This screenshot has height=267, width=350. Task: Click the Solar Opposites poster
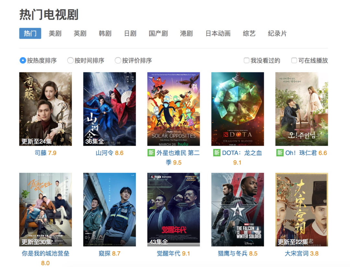173,109
